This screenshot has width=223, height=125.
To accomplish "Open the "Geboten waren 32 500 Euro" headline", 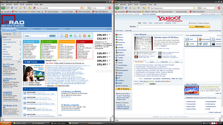I will (166, 37).
